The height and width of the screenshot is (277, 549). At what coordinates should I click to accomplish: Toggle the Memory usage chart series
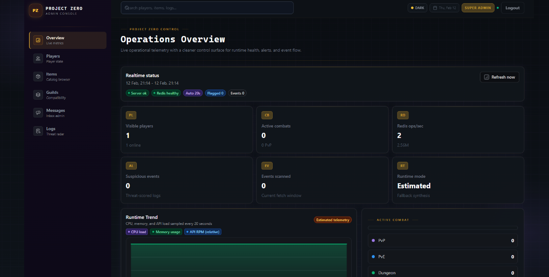pyautogui.click(x=166, y=232)
